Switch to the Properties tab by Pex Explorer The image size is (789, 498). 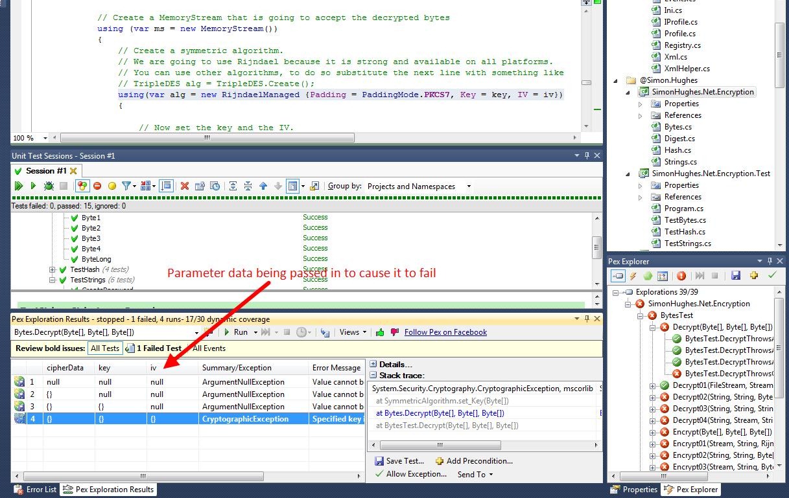tap(634, 490)
